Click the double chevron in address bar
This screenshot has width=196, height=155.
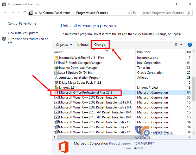coord(36,13)
